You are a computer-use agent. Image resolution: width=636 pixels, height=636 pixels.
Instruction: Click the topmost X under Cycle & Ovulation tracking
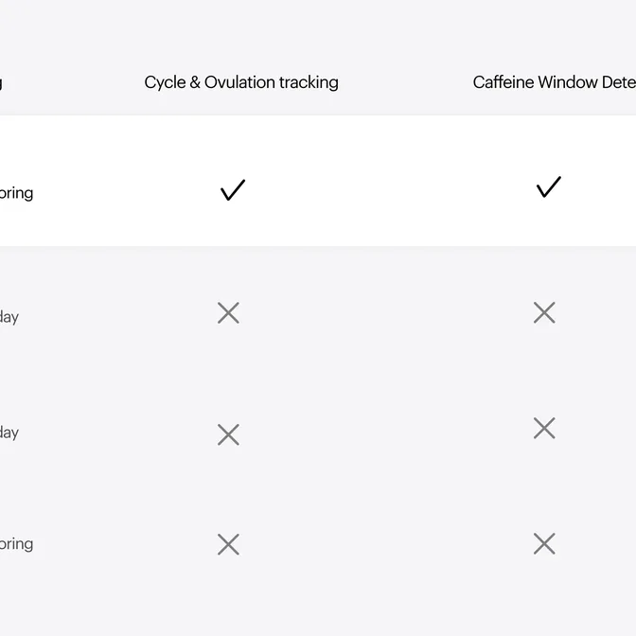point(228,313)
